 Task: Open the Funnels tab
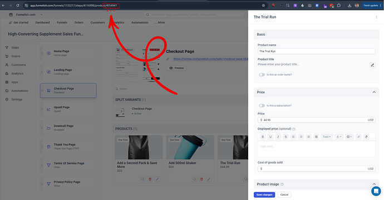click(62, 22)
